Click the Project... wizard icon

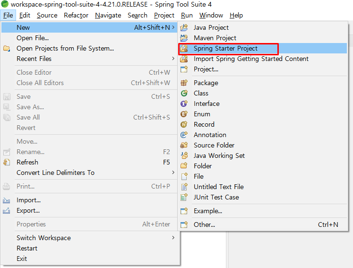[x=184, y=69]
